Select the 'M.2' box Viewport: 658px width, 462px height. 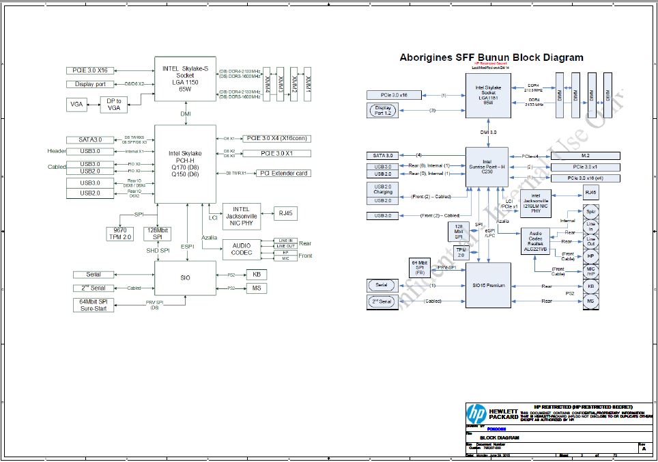pos(586,156)
